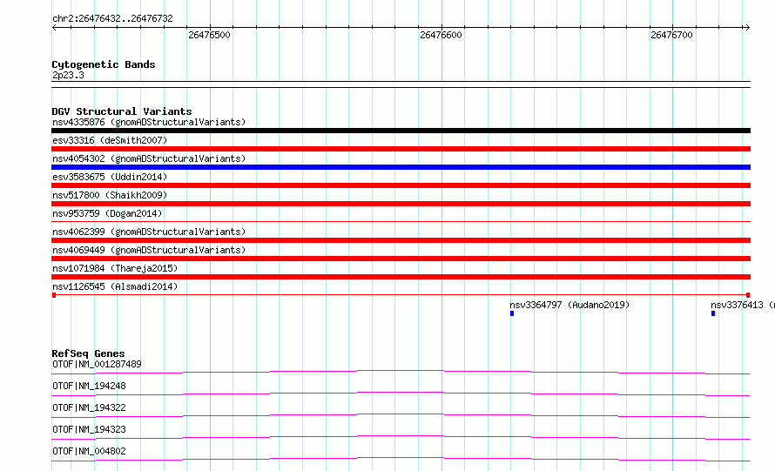Click transcript label OTOF|NM_194323

click(x=89, y=429)
